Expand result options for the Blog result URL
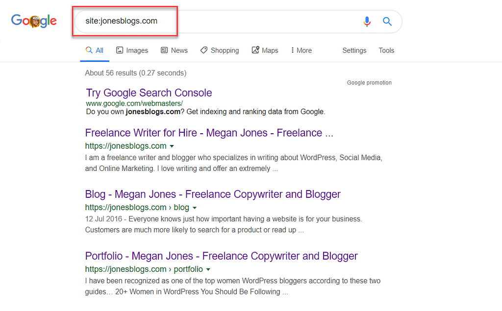Screen dimensions: 502x311 [x=195, y=208]
